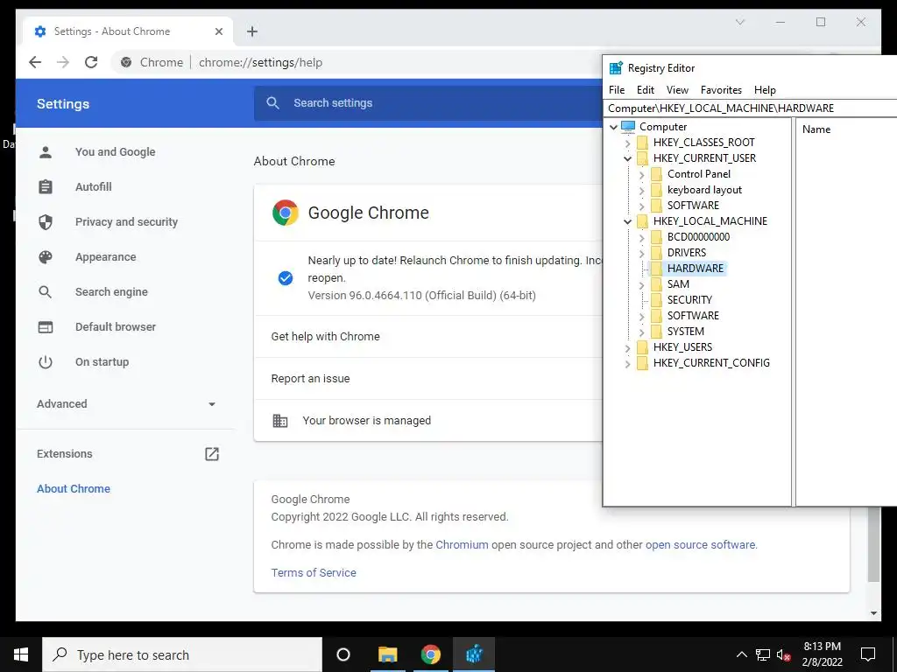
Task: Open Windows Start menu
Action: 21,654
